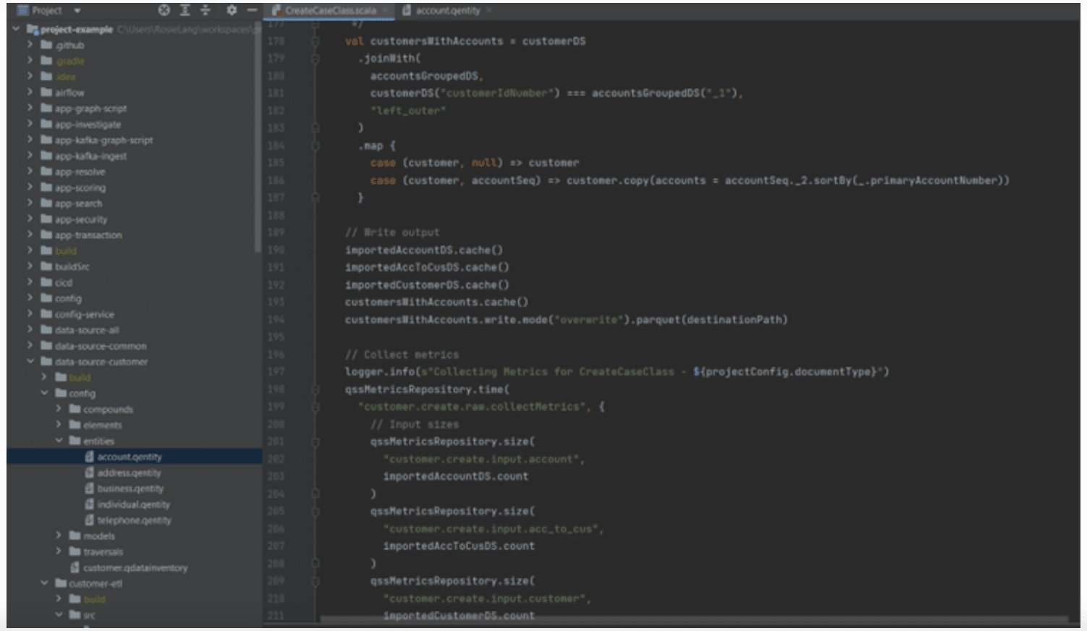This screenshot has width=1087, height=631.
Task: Close the CreateCaseClass.scala tab
Action: click(x=386, y=10)
